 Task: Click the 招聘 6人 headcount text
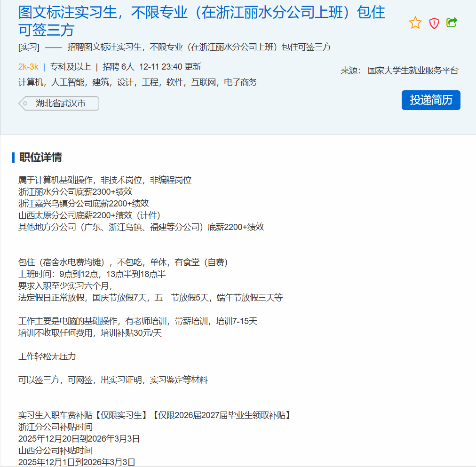pyautogui.click(x=119, y=67)
